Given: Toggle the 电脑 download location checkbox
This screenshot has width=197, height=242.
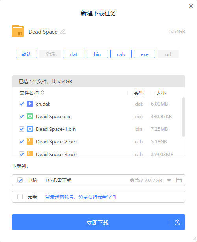Looking at the screenshot, I should tap(20, 180).
